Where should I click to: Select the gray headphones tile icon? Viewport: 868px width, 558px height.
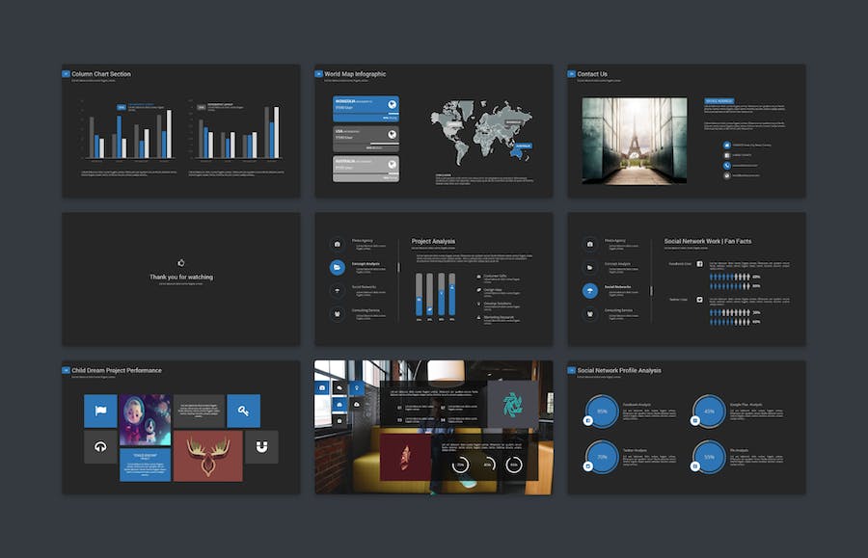(x=100, y=447)
